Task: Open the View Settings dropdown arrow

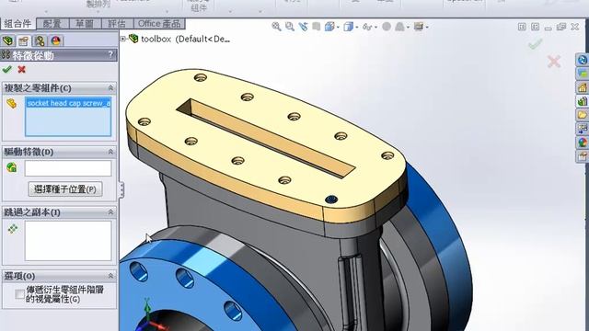Action: tap(427, 28)
